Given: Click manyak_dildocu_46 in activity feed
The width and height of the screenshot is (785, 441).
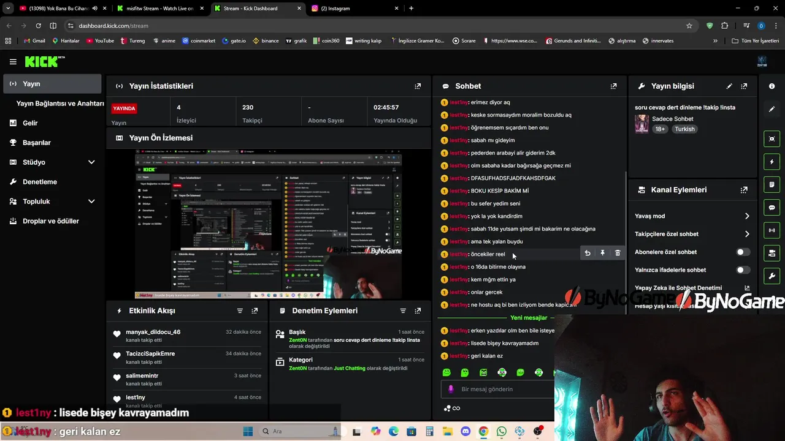Looking at the screenshot, I should pyautogui.click(x=153, y=332).
